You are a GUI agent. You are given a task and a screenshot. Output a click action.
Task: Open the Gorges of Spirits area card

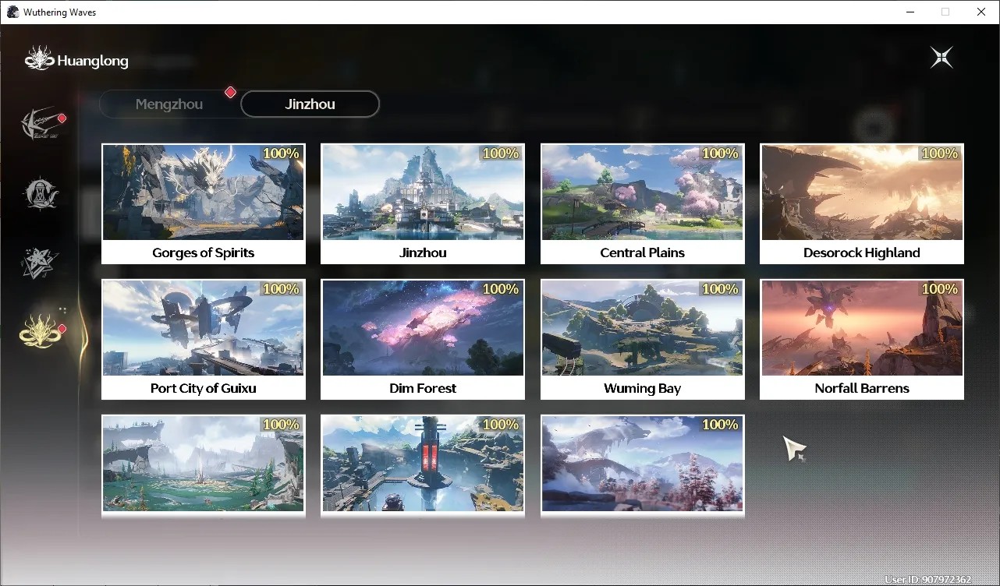[x=204, y=204]
